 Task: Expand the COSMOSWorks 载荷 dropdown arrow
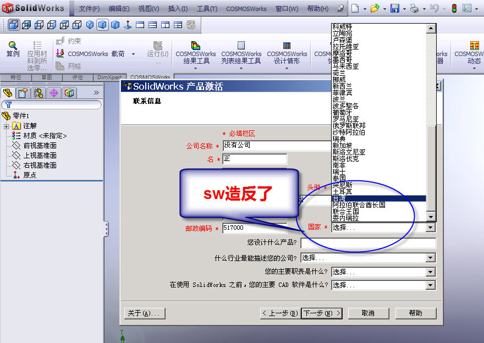pos(133,54)
